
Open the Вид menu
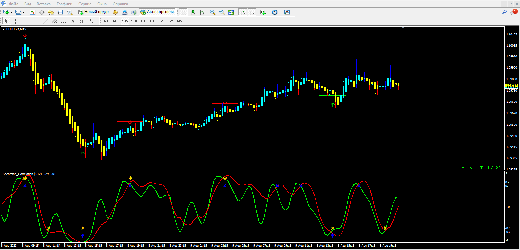28,4
